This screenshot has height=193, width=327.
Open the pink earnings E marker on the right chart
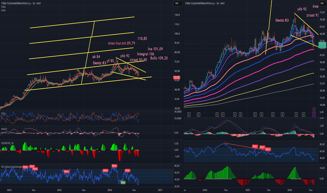tap(314, 114)
